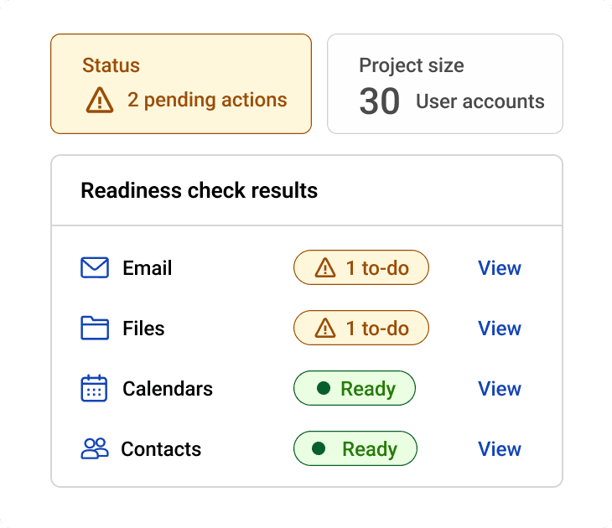Open the View link for Calendars
Screen dimensions: 612x528
(500, 388)
